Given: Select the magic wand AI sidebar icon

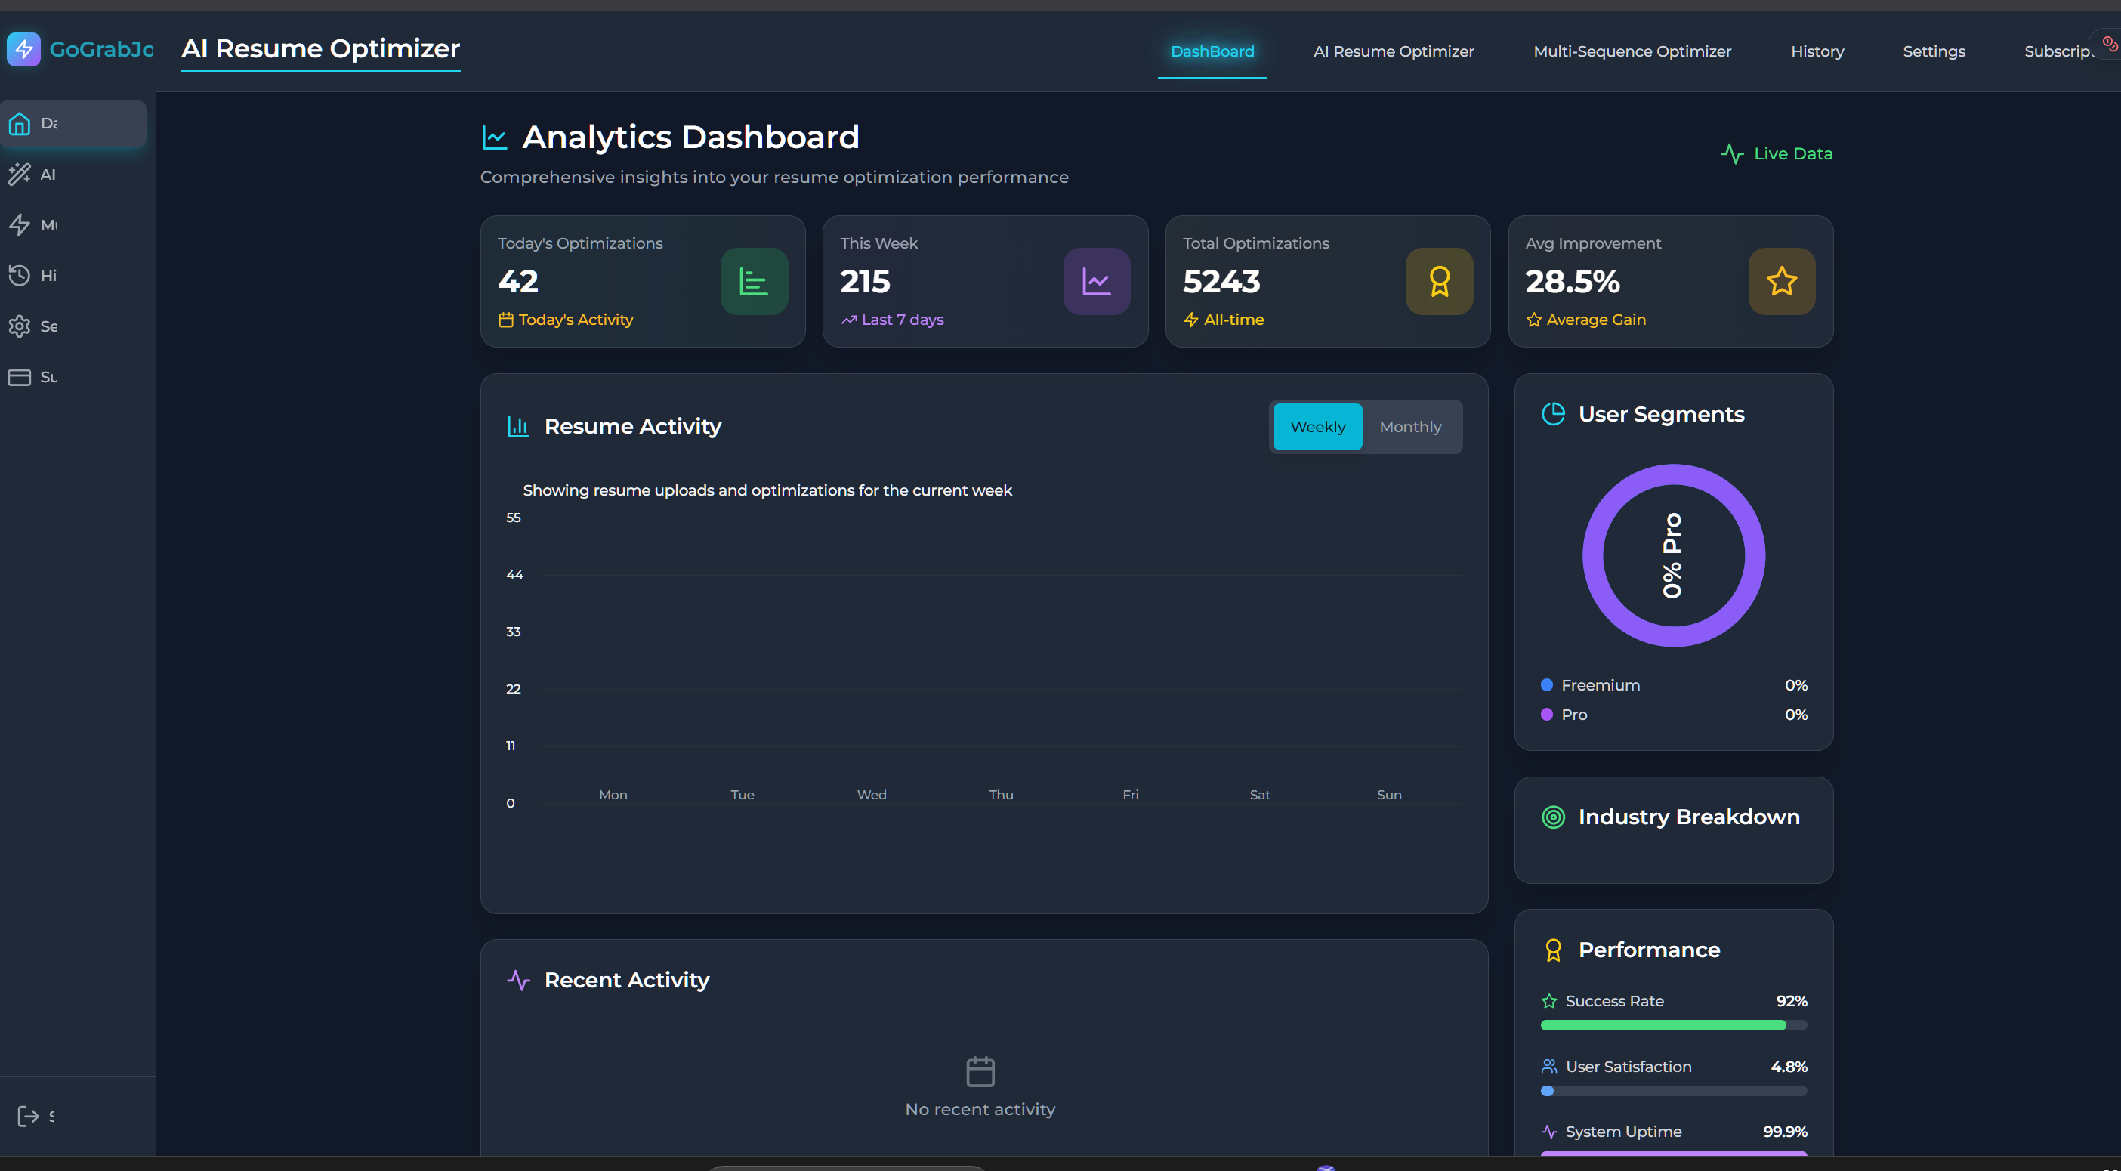Looking at the screenshot, I should click(x=20, y=174).
